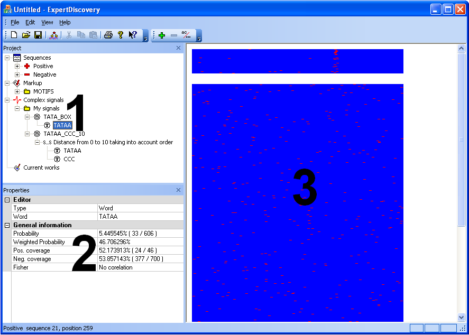This screenshot has height=335, width=469.
Task: Select the Current works tree item
Action: coord(41,168)
